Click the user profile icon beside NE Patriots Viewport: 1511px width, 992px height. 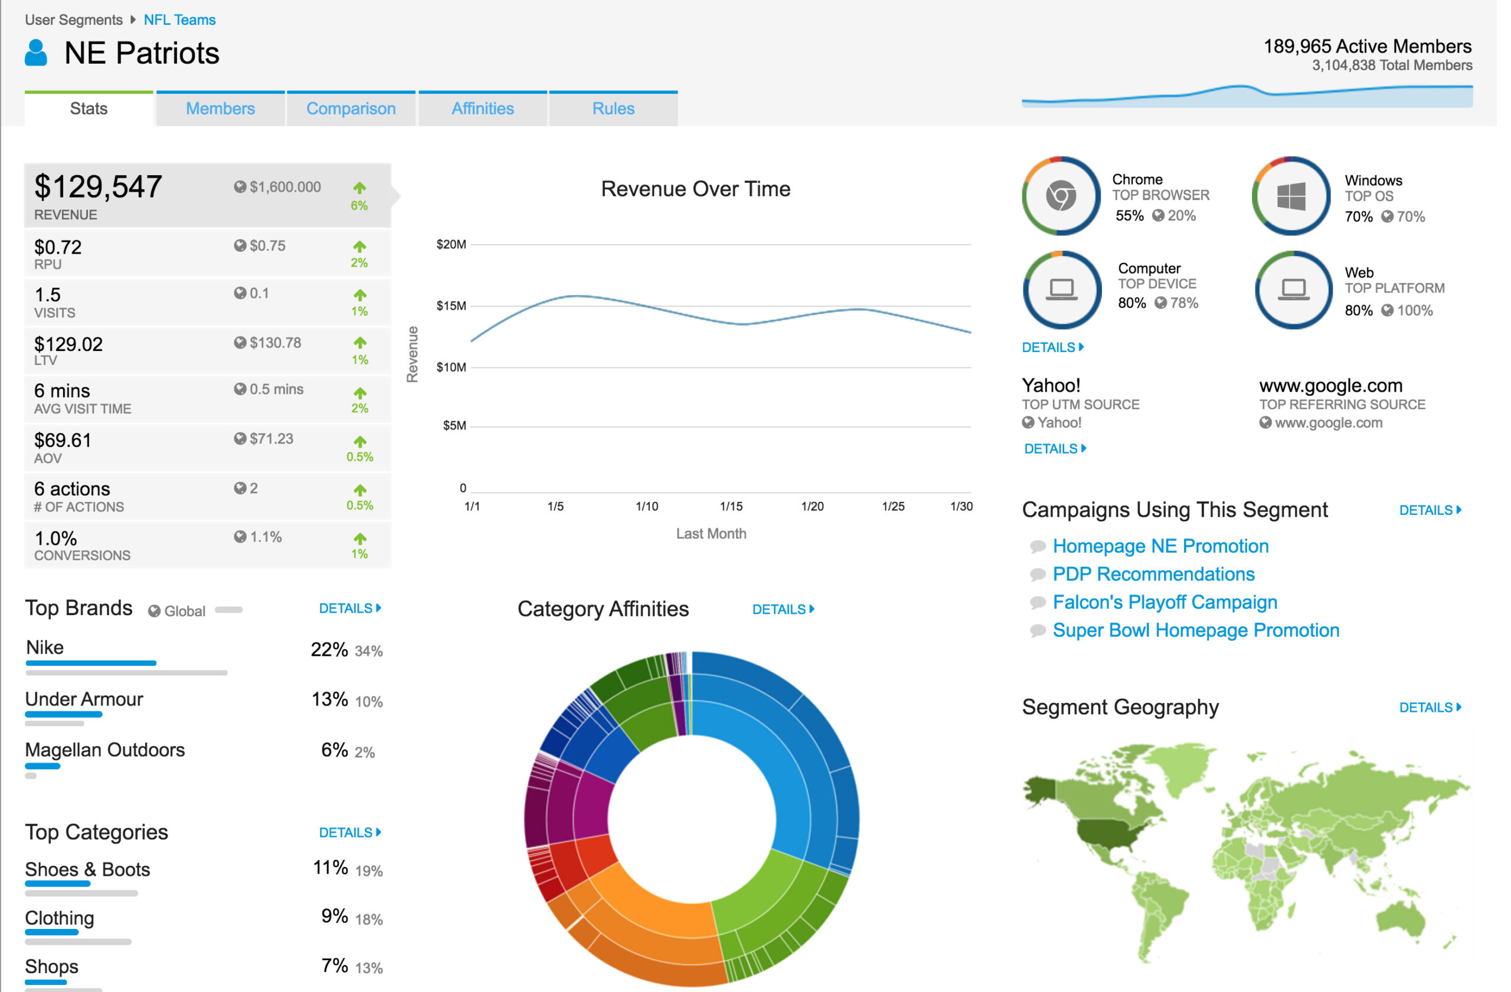pos(35,52)
